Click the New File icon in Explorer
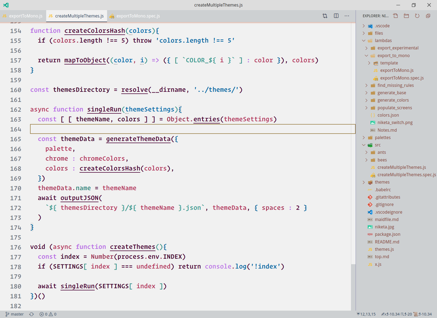The width and height of the screenshot is (437, 318). pos(395,16)
